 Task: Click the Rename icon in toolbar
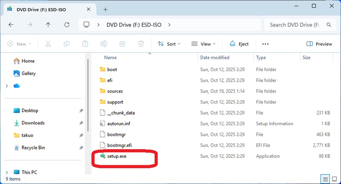(104, 44)
